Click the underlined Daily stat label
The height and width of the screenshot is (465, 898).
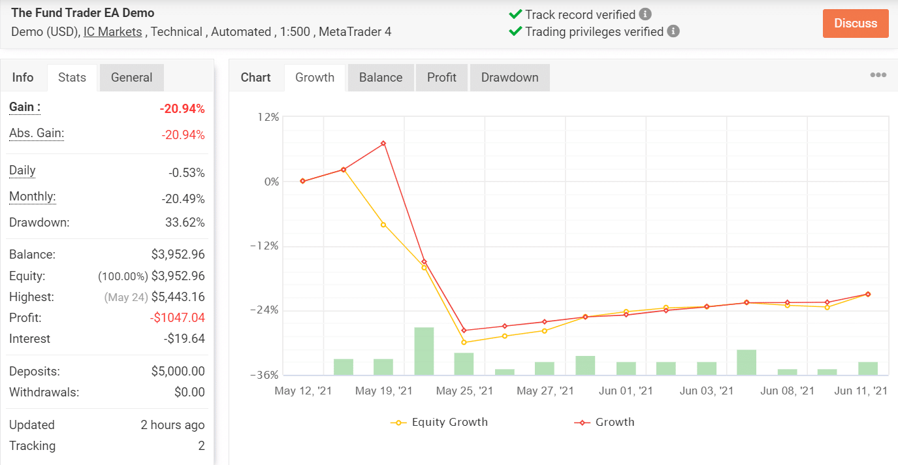click(22, 170)
